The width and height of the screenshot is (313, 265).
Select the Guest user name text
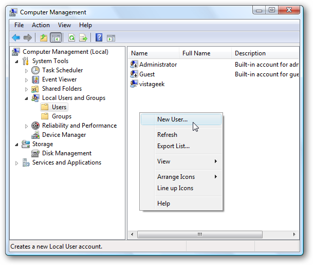click(147, 74)
